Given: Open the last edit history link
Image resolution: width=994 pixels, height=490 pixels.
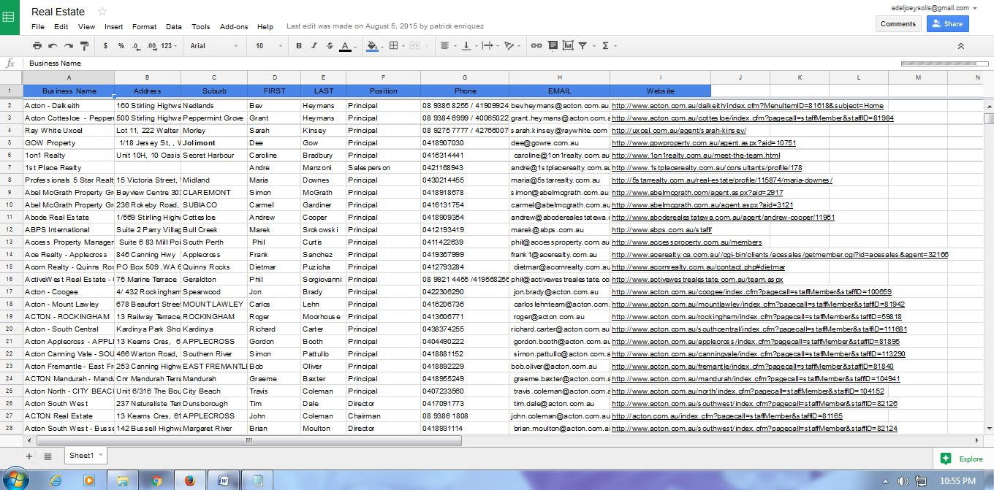Looking at the screenshot, I should tap(384, 26).
